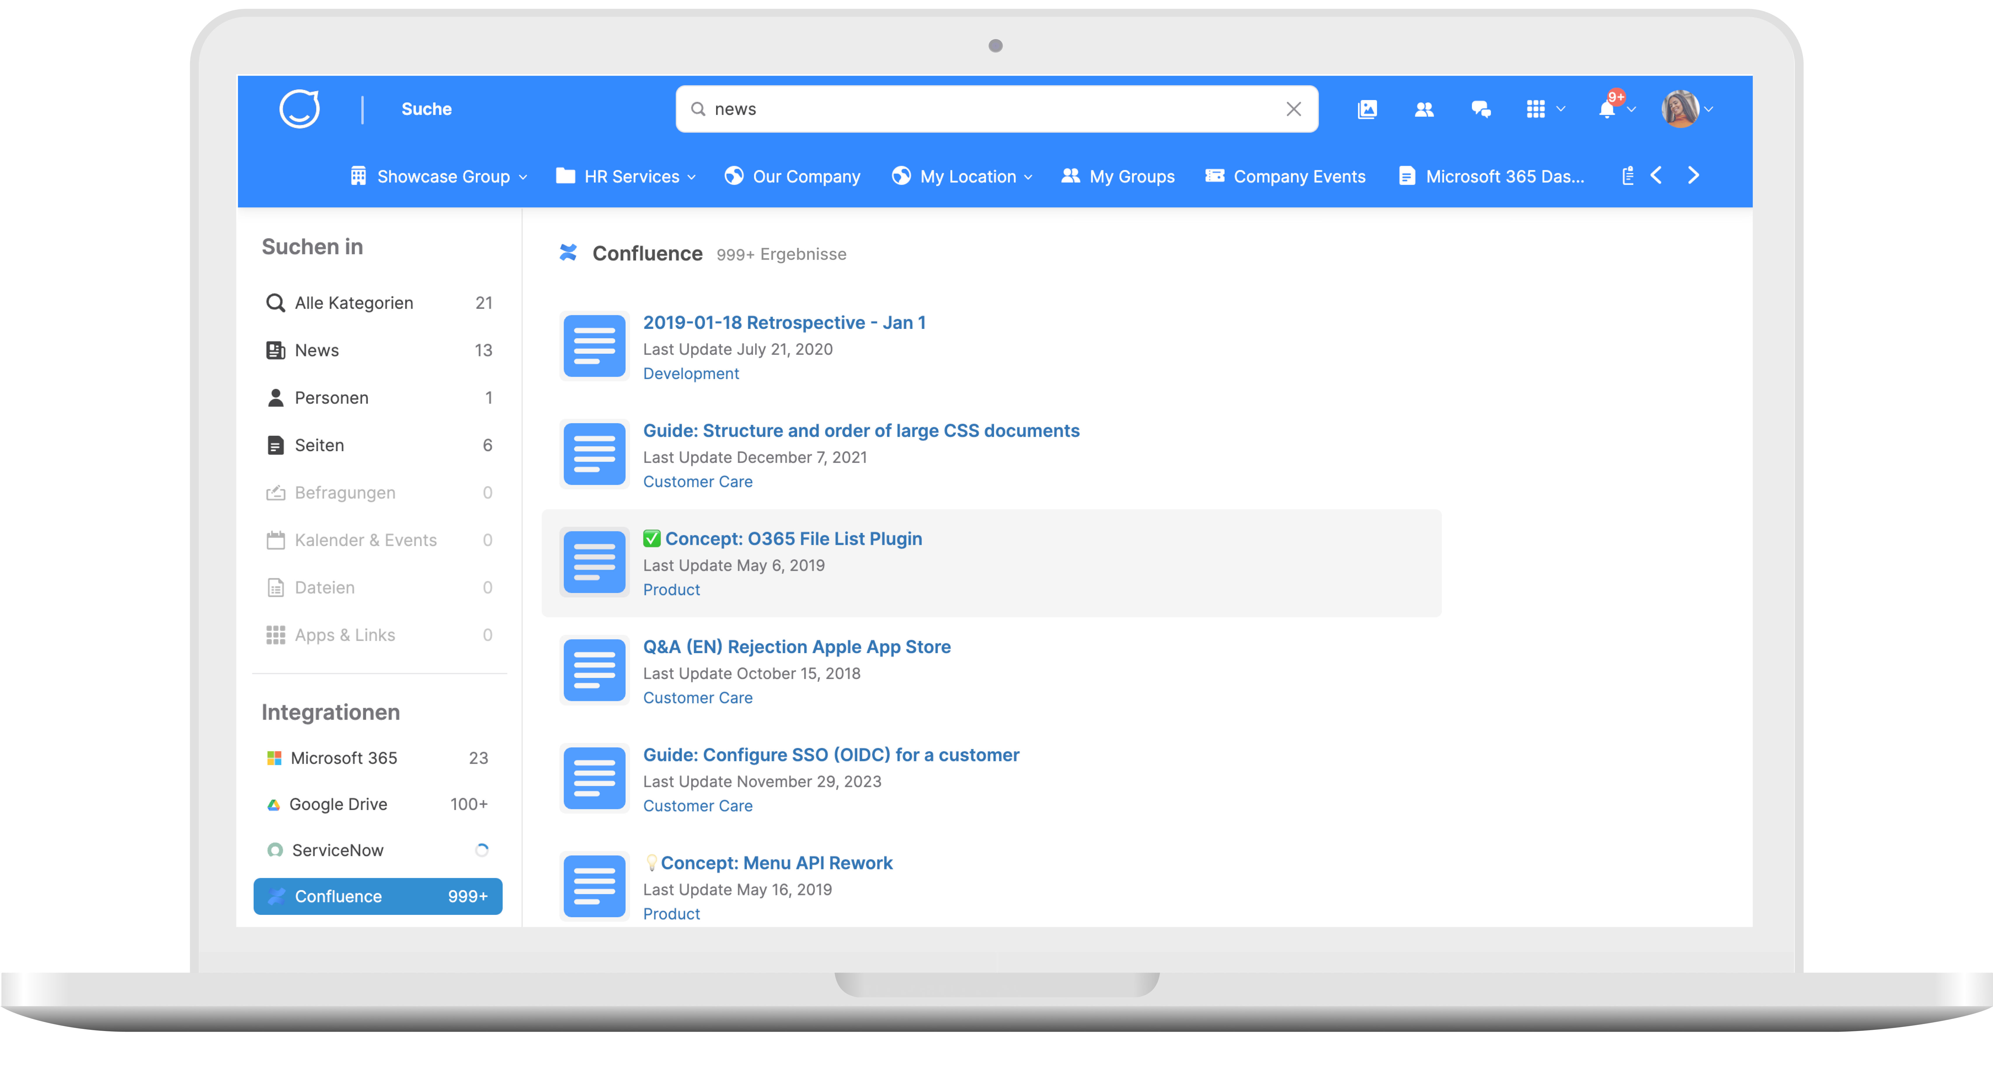Image resolution: width=1993 pixels, height=1071 pixels.
Task: Open the notifications bell
Action: (1607, 109)
